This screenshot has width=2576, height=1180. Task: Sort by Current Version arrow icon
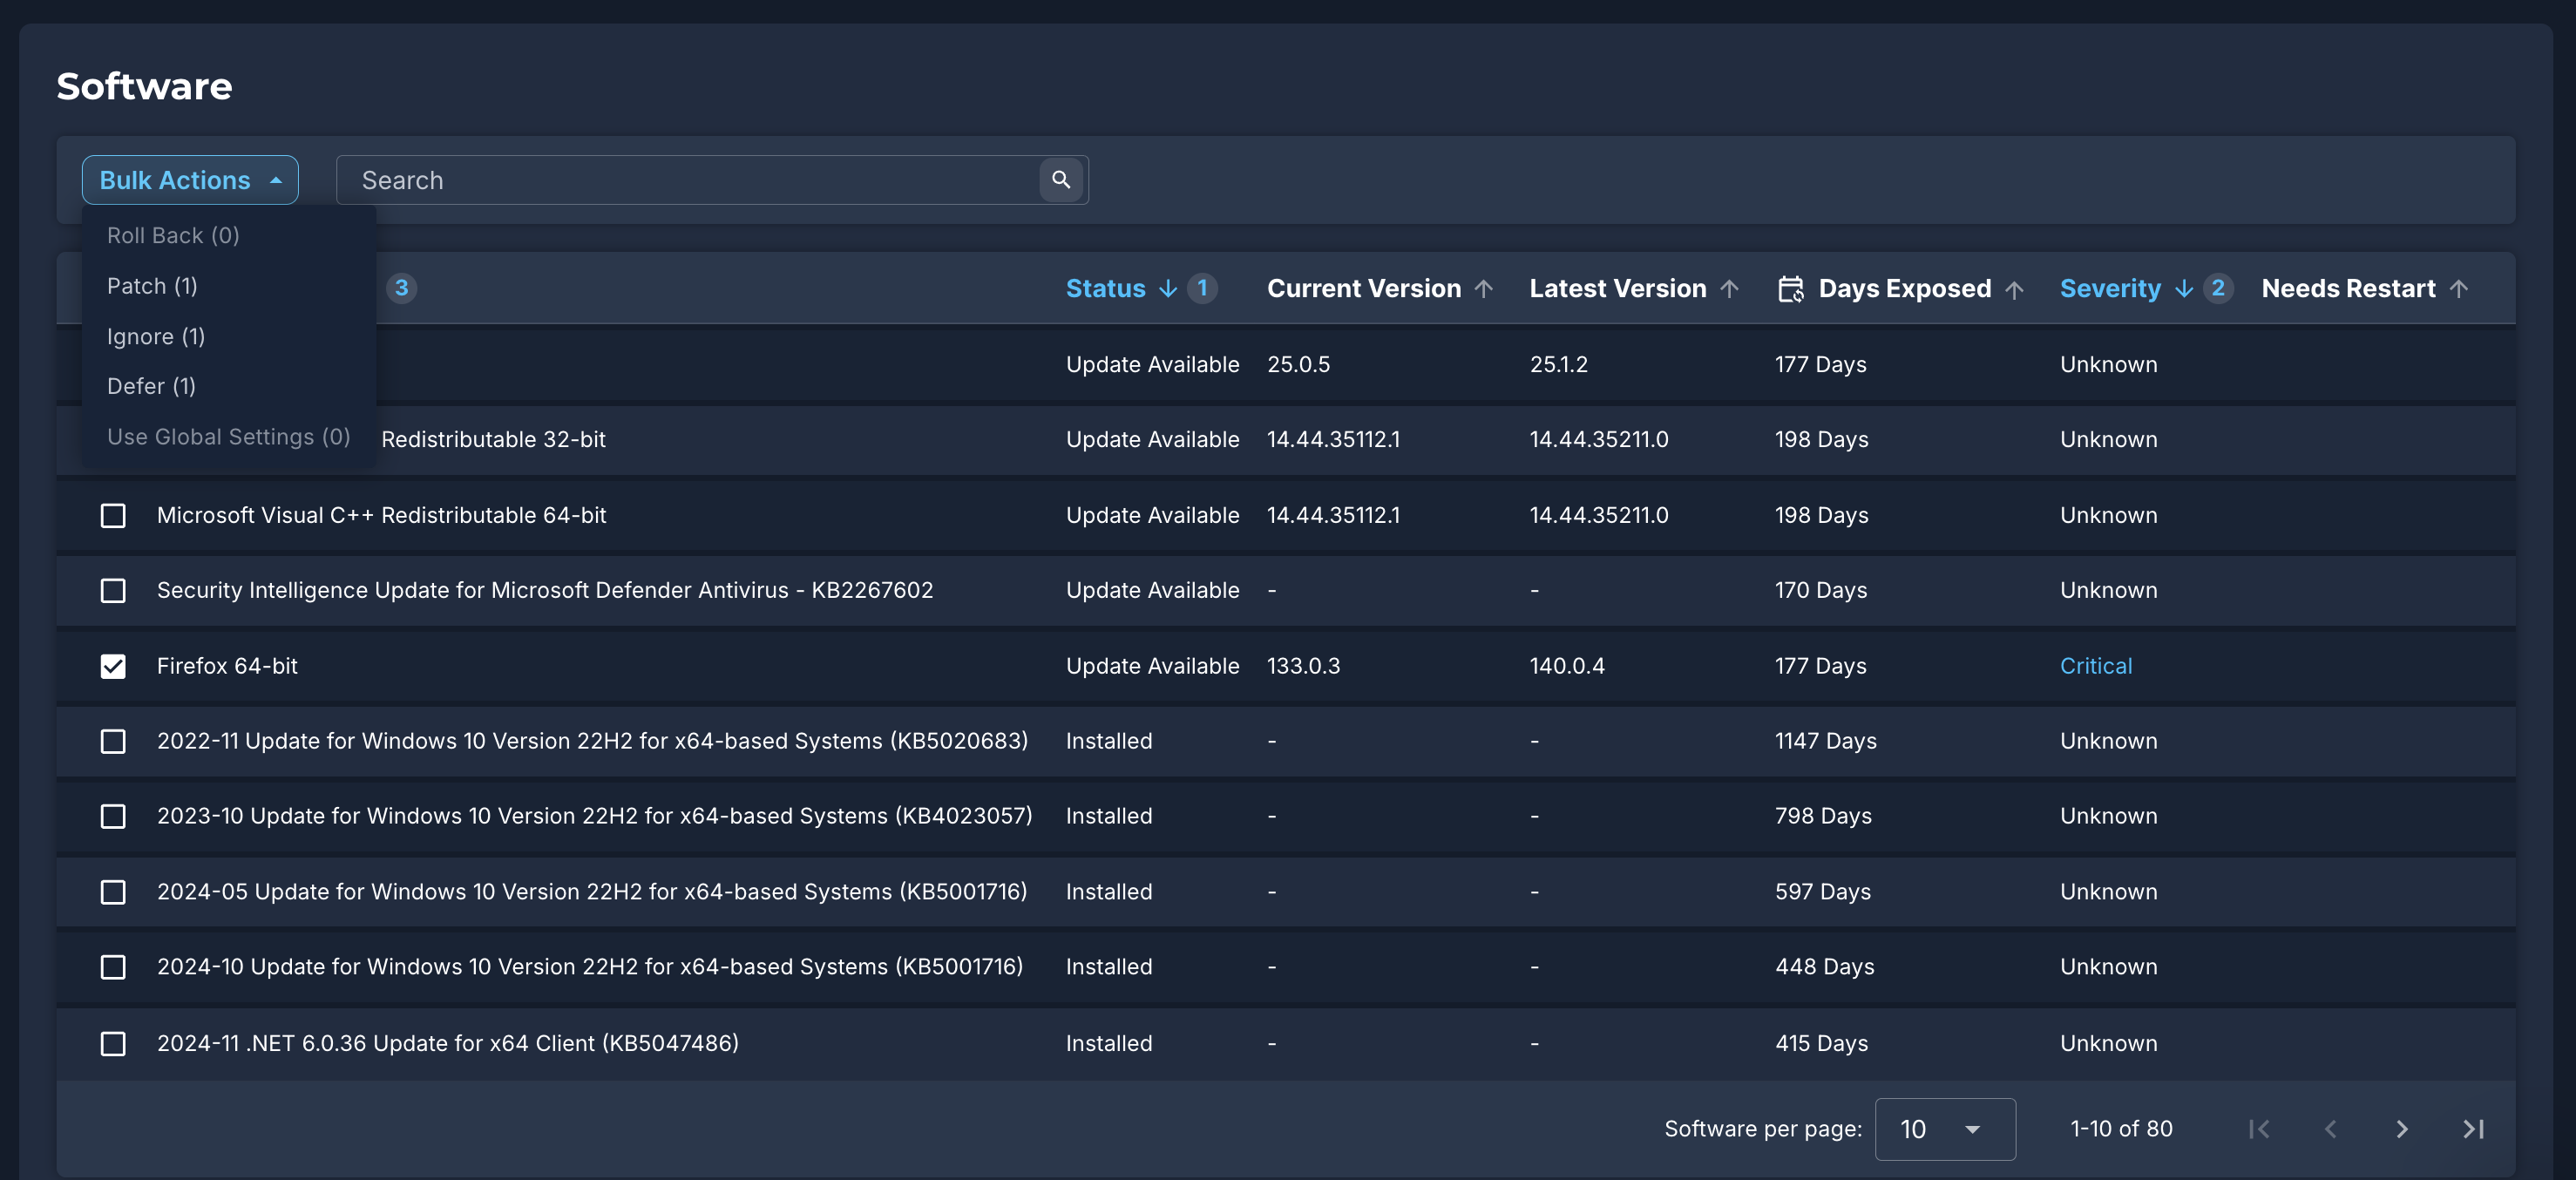pos(1484,289)
